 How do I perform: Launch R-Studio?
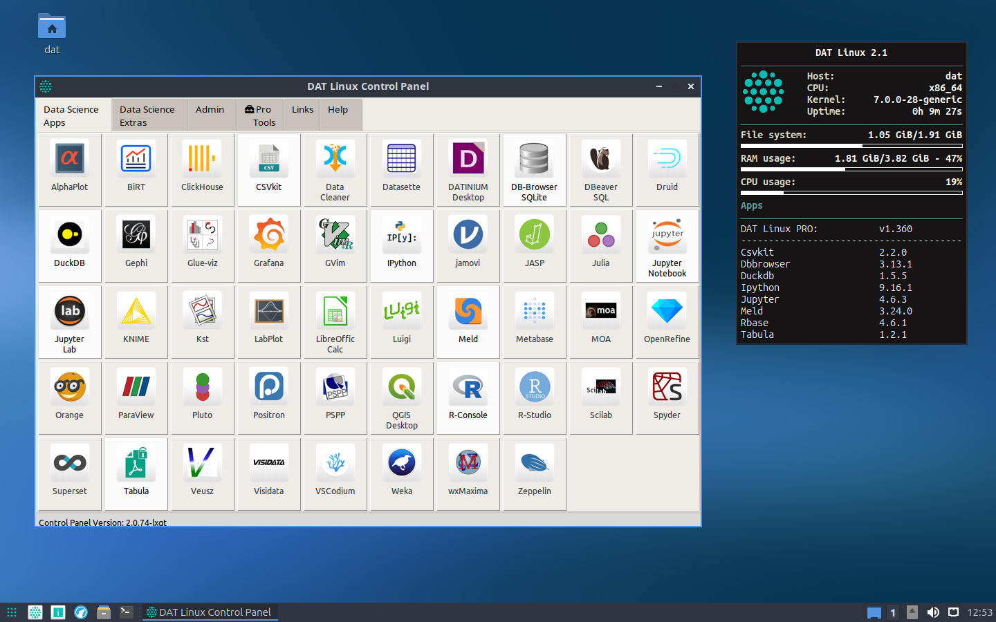point(535,398)
